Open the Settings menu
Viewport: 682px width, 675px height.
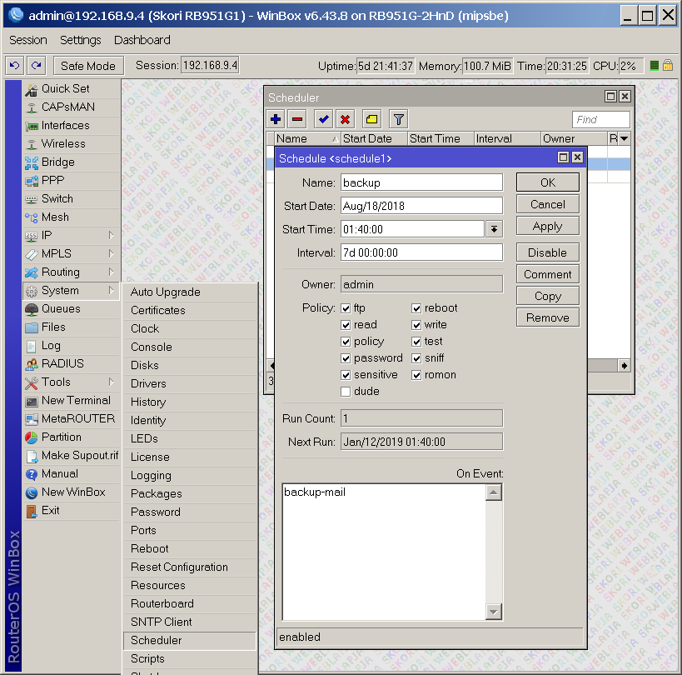[80, 40]
